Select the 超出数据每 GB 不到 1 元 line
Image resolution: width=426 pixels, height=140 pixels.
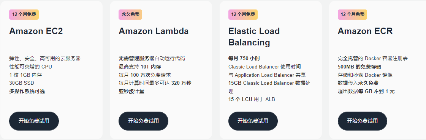tap(366, 91)
